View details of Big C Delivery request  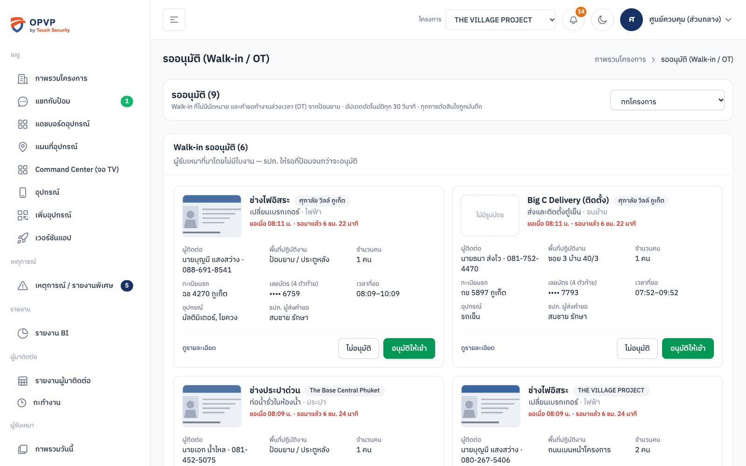[x=478, y=348]
